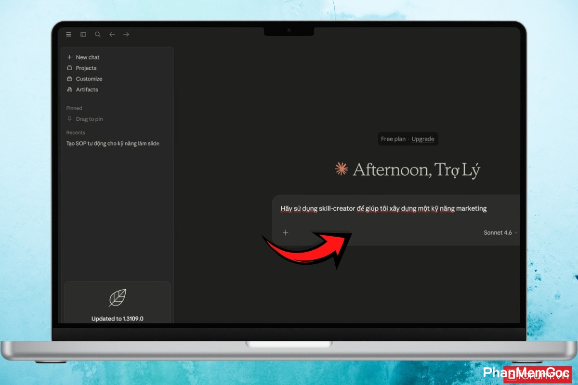This screenshot has width=578, height=385.
Task: Open recent chat Tạo SOP tự động
Action: point(113,143)
